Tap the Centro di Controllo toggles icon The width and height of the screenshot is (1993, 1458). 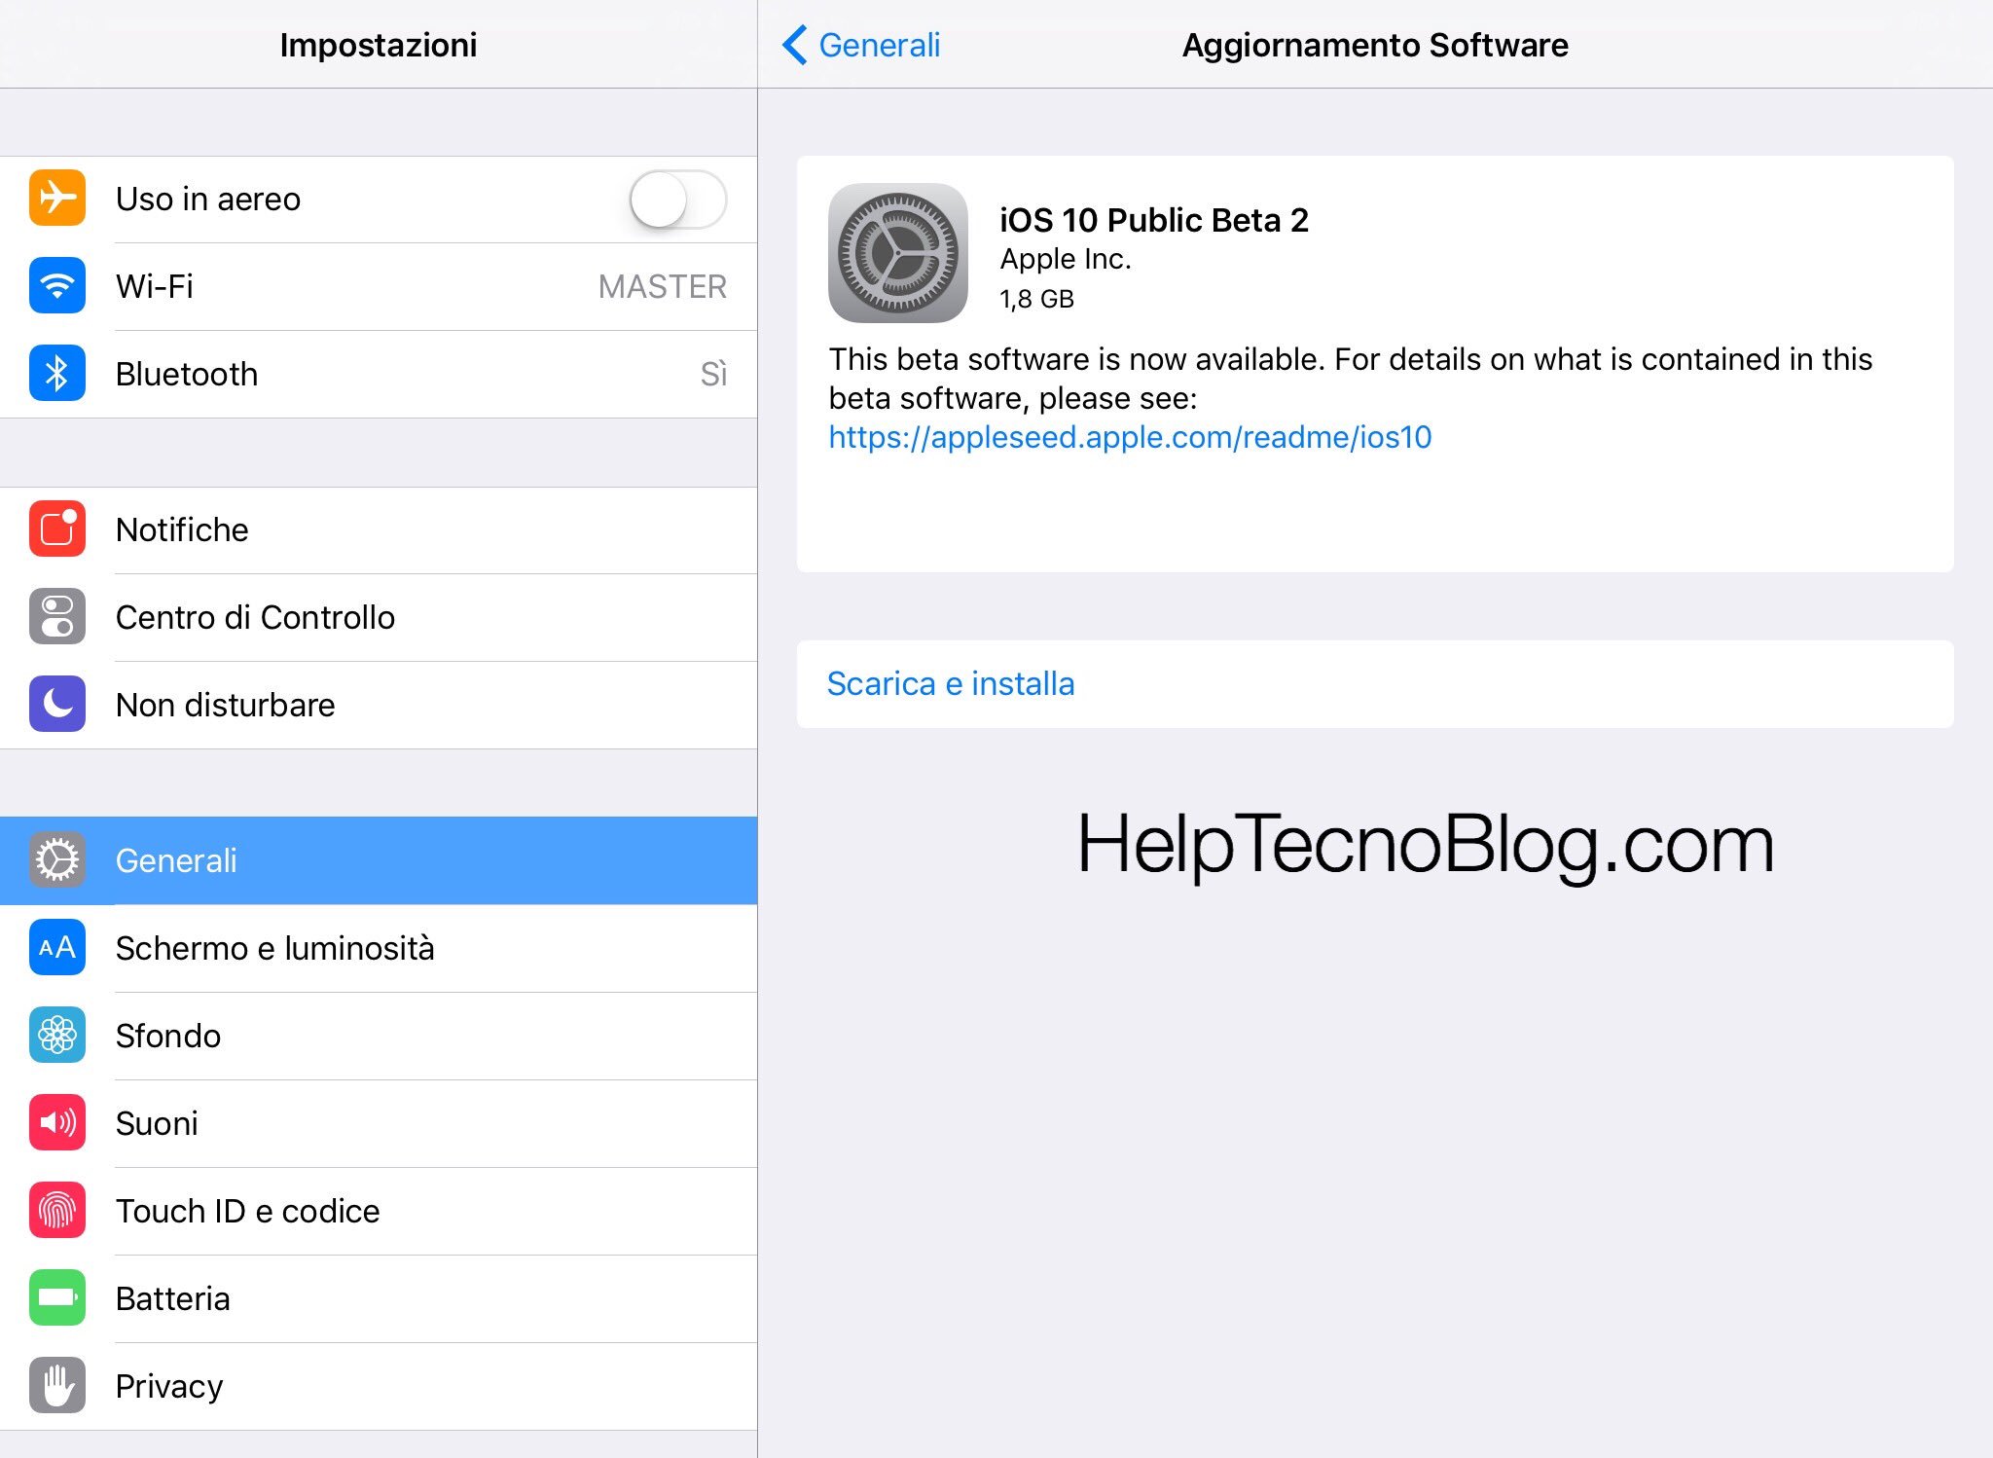(x=57, y=616)
